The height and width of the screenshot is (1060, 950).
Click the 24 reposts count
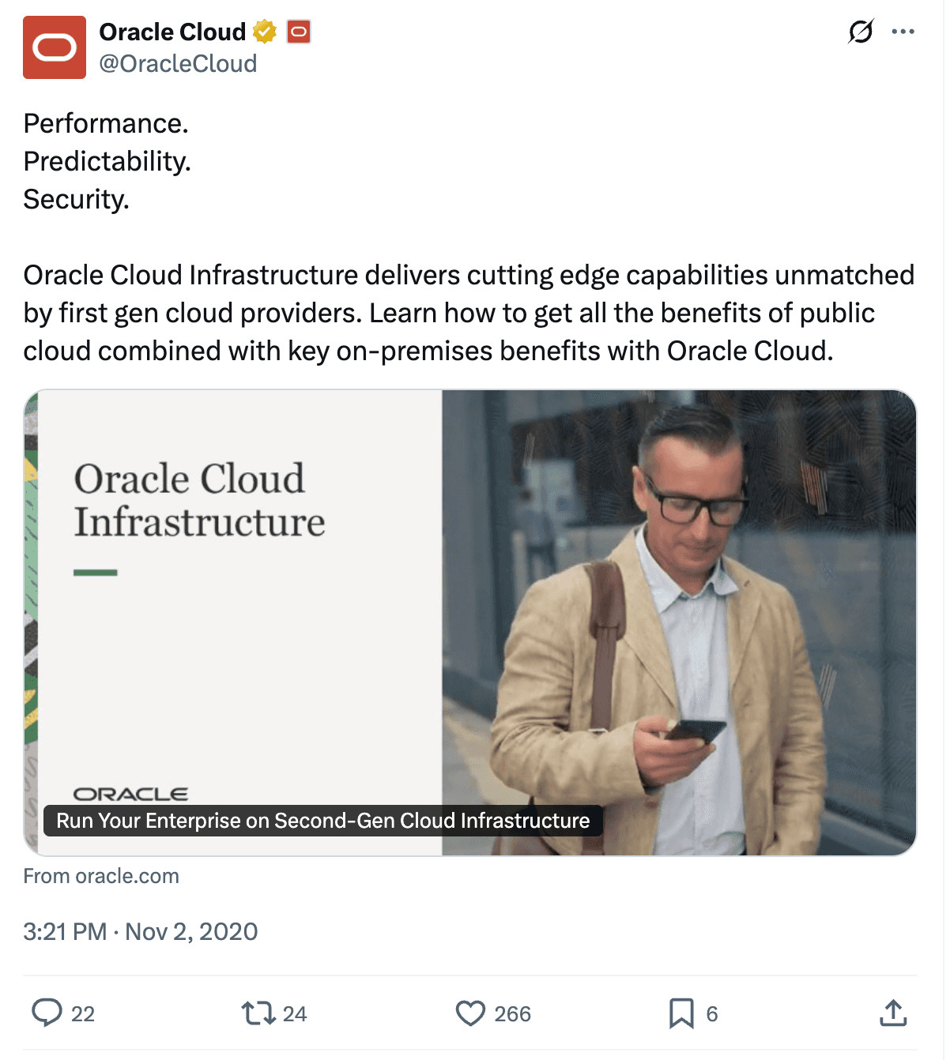click(x=295, y=1014)
